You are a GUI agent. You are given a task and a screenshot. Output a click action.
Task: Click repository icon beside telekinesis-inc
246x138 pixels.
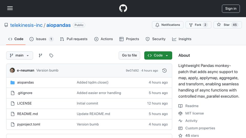point(6,25)
